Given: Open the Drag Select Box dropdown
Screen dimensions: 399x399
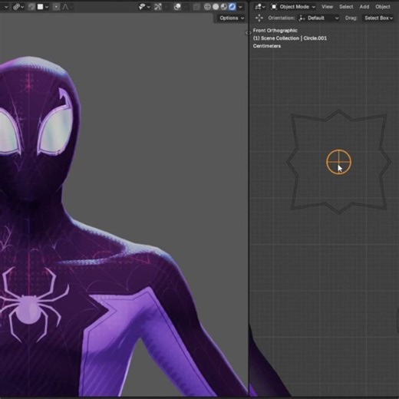Looking at the screenshot, I should [378, 18].
